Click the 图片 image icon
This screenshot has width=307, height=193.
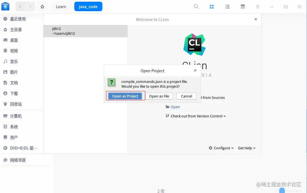[5, 72]
